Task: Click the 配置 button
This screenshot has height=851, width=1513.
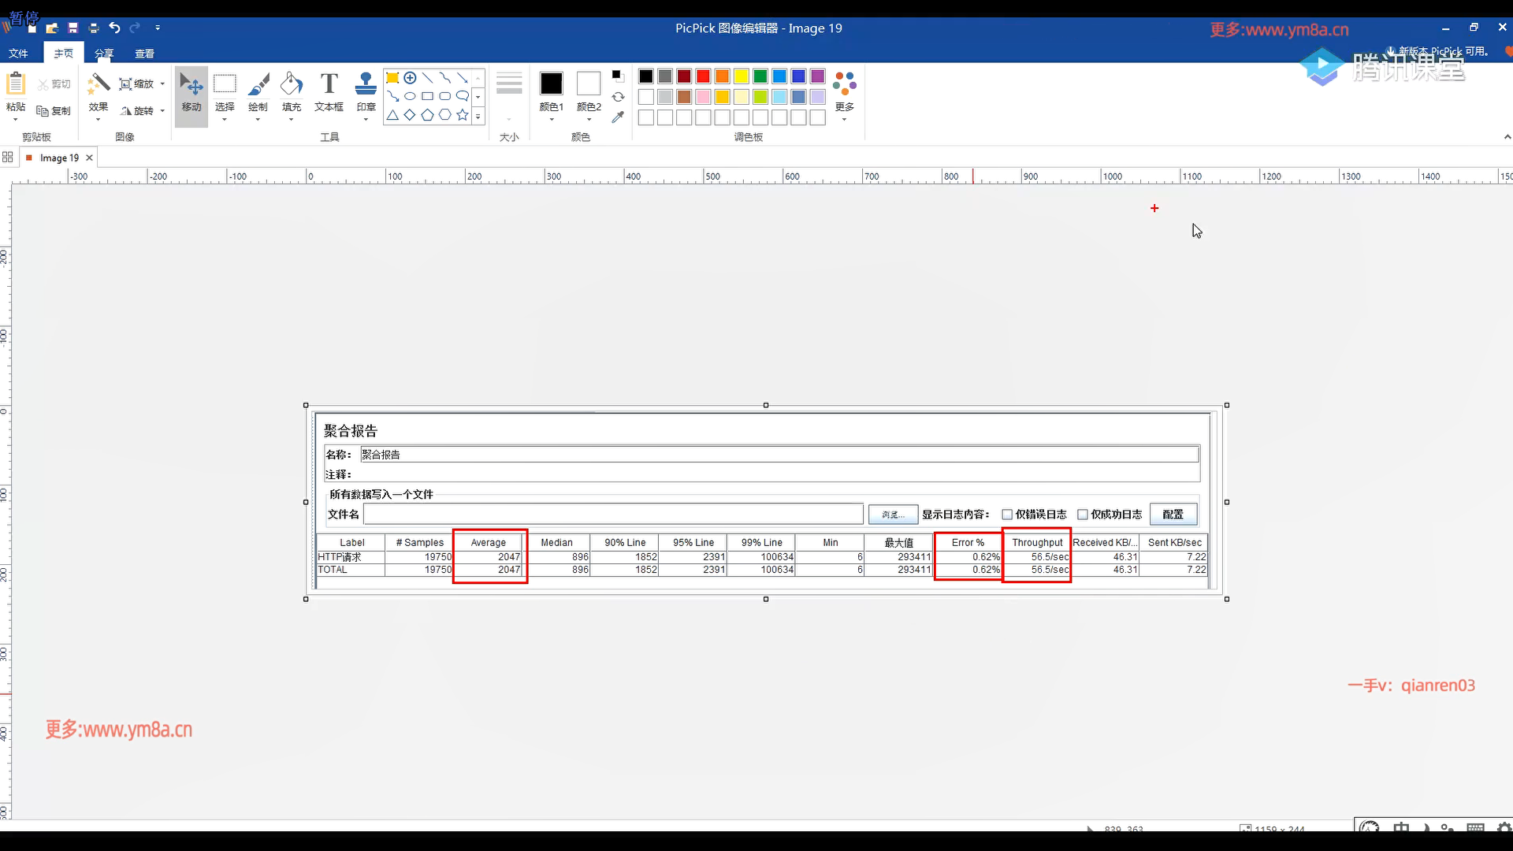Action: tap(1173, 515)
